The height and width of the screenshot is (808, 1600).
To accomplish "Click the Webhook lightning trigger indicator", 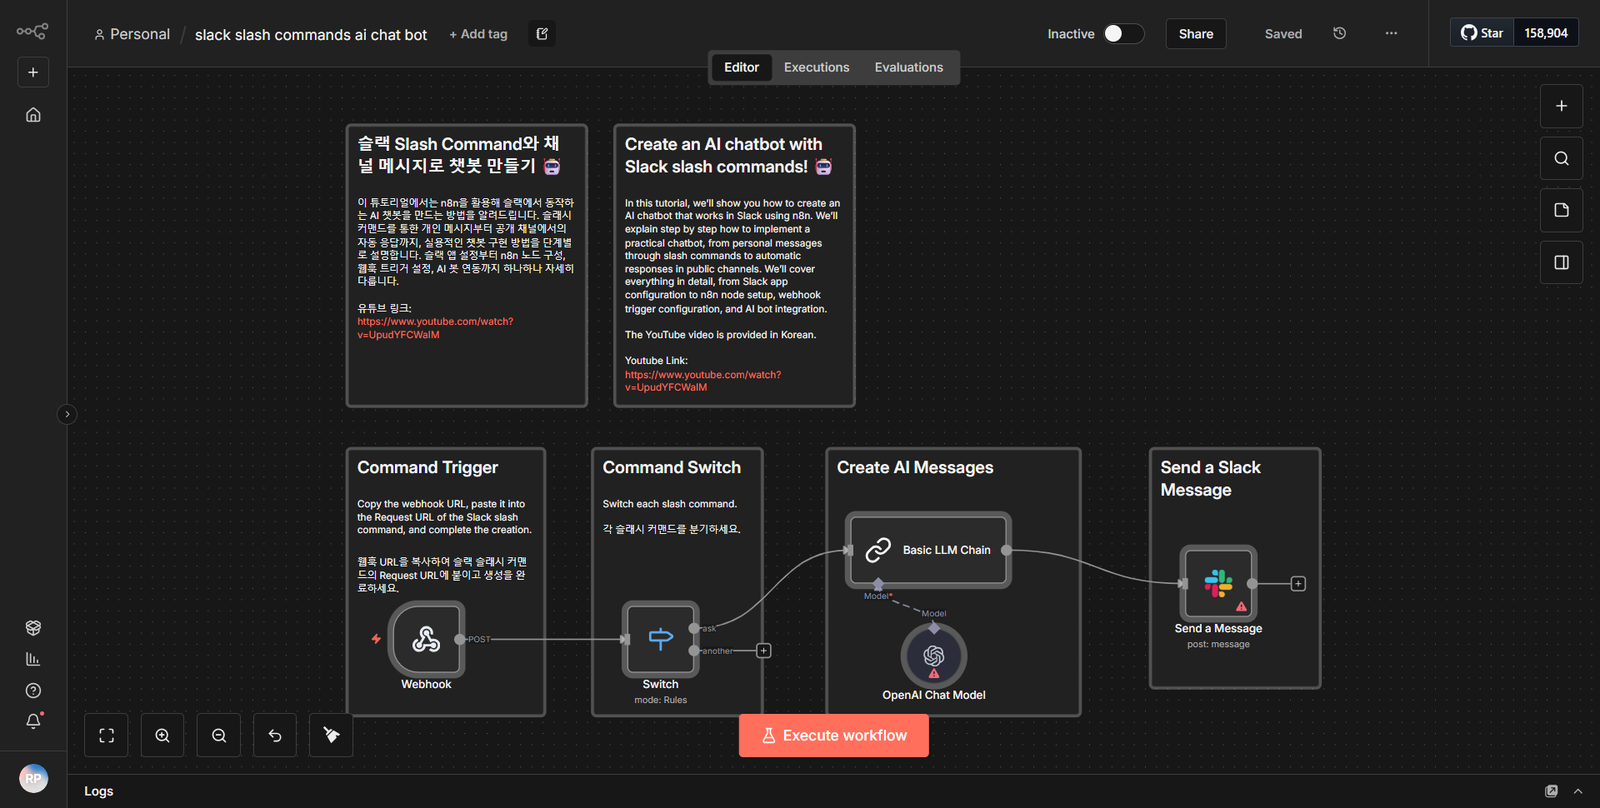I will point(376,639).
